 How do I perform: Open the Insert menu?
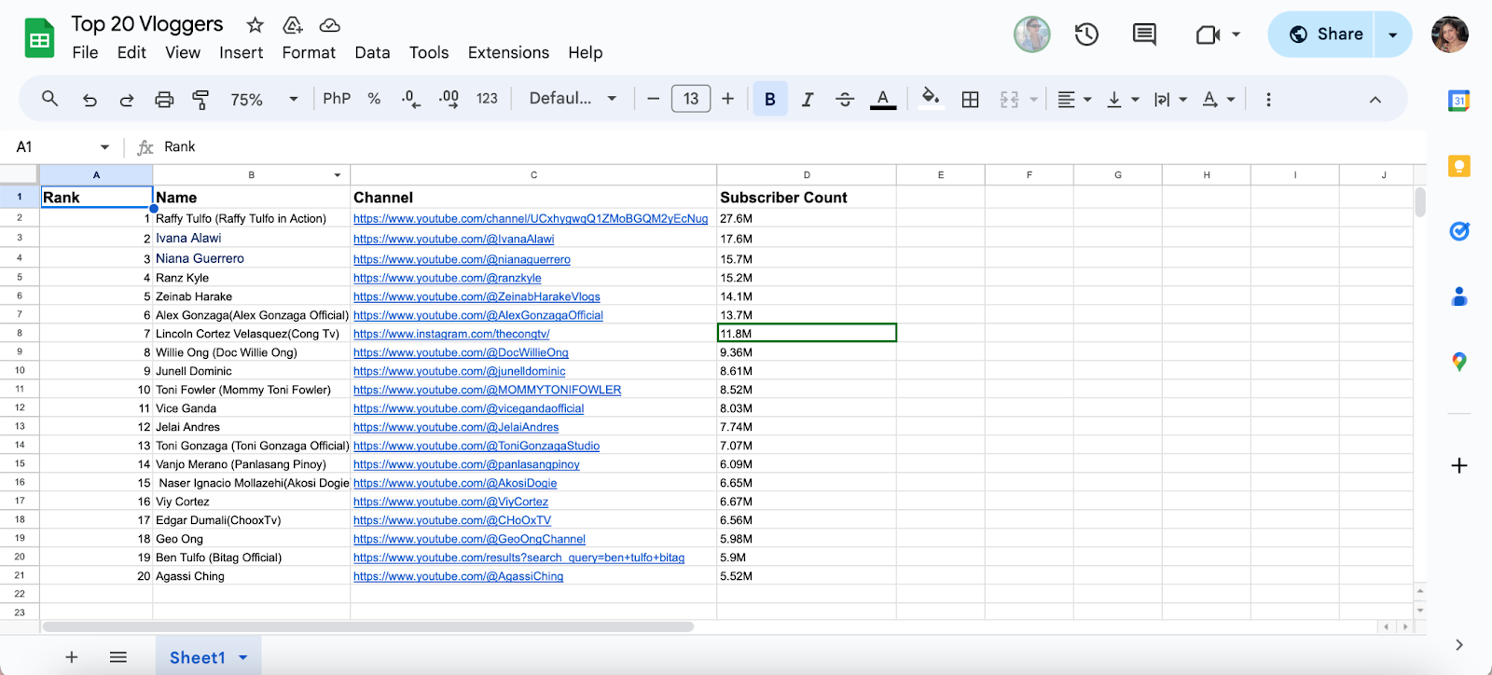pyautogui.click(x=242, y=52)
